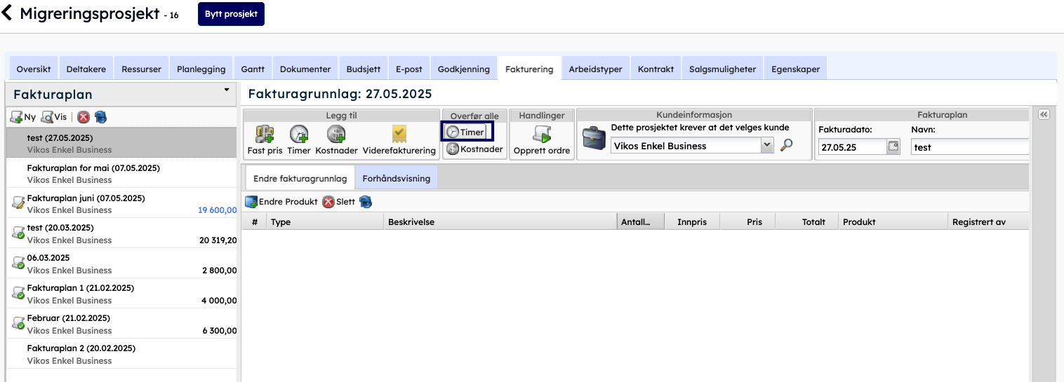Add hours with the Timer icon under Legg til
Image resolution: width=1064 pixels, height=382 pixels.
298,134
